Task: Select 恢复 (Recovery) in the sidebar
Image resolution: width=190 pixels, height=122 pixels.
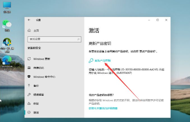Action: [x=36, y=103]
